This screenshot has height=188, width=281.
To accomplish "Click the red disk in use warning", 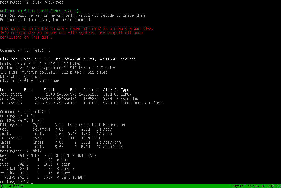I will point(77,28).
